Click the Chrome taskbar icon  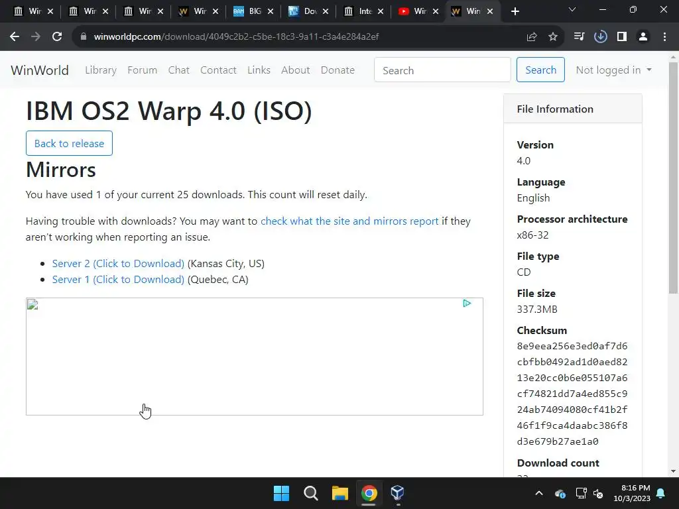(369, 493)
